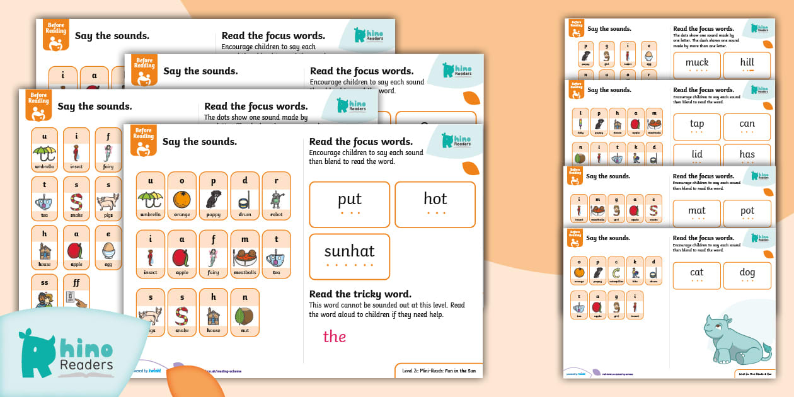Click the focus word box 'sunhat'

pos(349,256)
